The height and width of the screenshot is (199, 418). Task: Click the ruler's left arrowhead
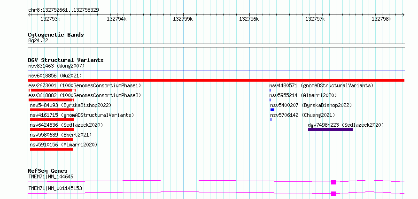(29, 15)
